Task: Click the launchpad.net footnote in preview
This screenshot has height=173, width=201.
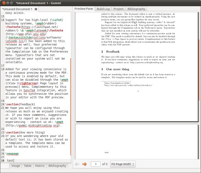Action: pos(117,83)
